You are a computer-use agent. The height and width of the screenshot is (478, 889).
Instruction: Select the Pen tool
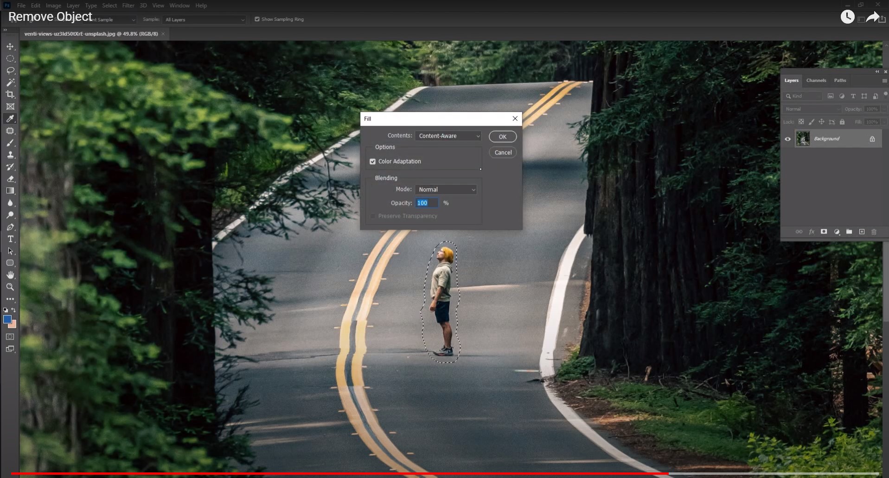(x=10, y=227)
